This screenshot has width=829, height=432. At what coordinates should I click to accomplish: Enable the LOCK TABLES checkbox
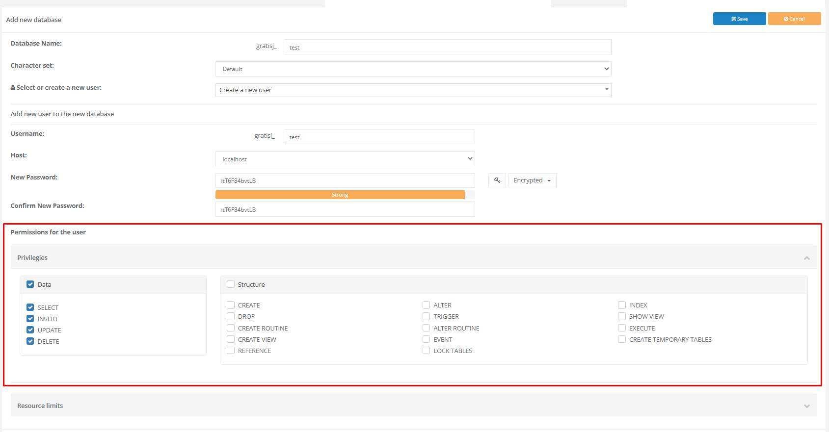click(426, 351)
